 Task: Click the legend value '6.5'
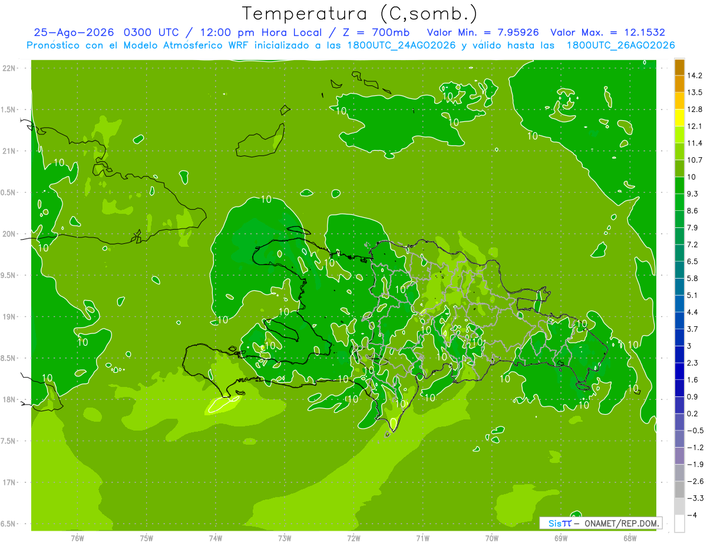click(693, 262)
